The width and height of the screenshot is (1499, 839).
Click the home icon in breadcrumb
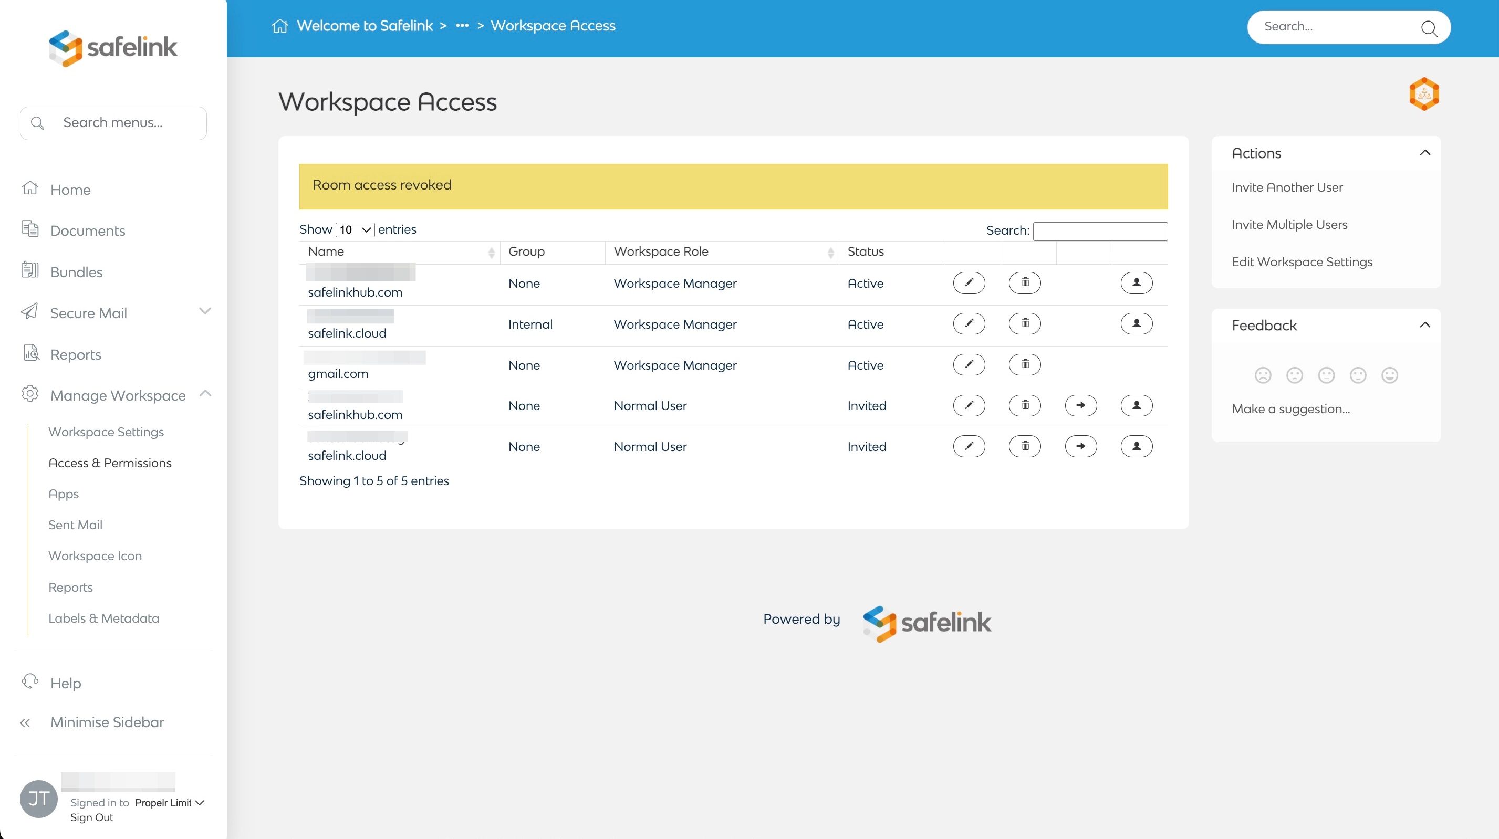pyautogui.click(x=280, y=26)
